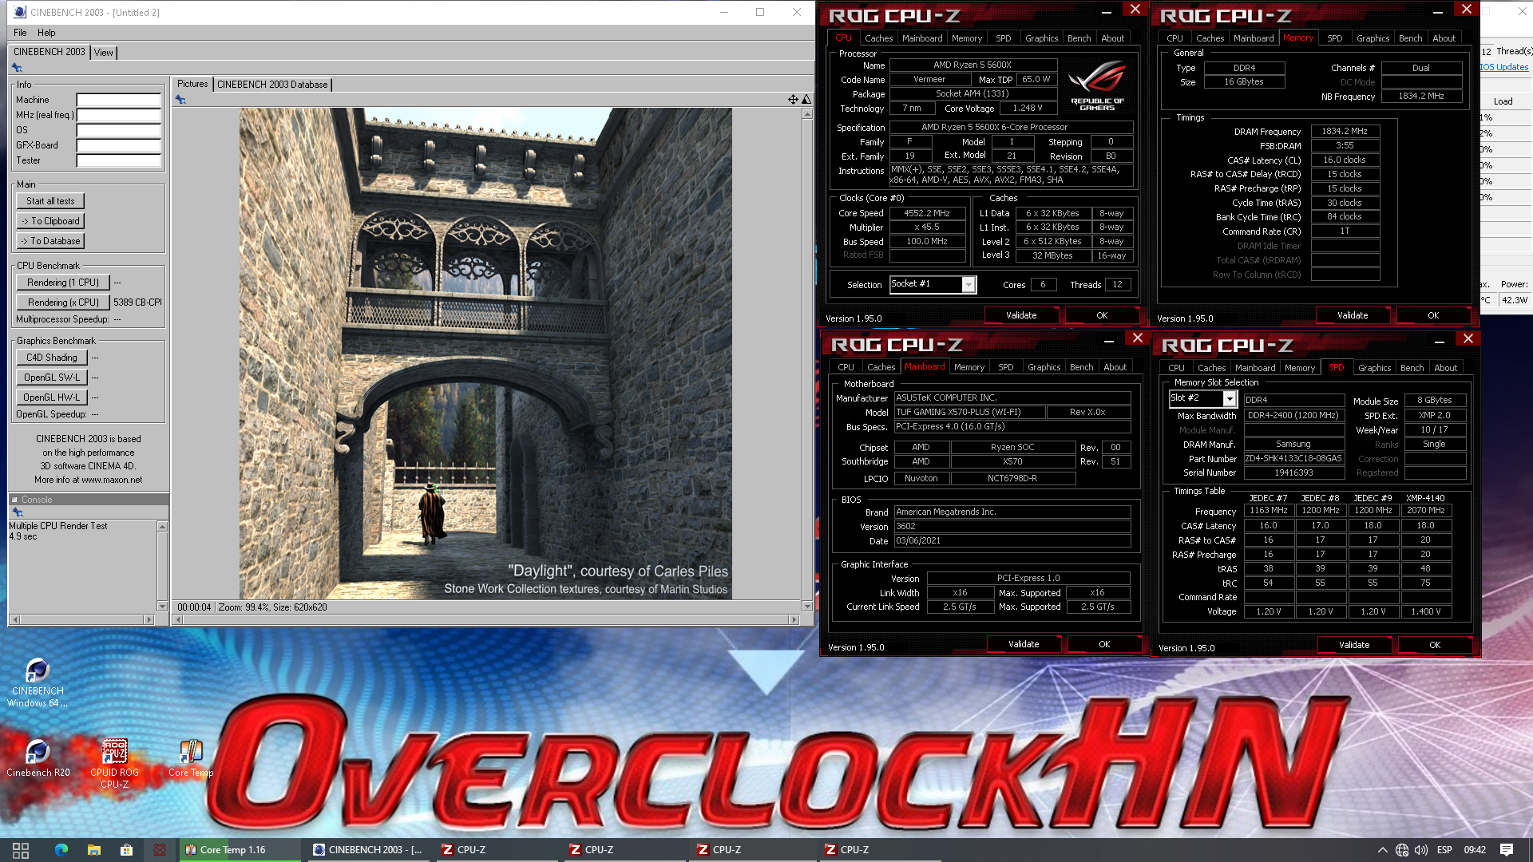Open the File menu in CINEBENCH
Screen dimensions: 1533x862
20,33
